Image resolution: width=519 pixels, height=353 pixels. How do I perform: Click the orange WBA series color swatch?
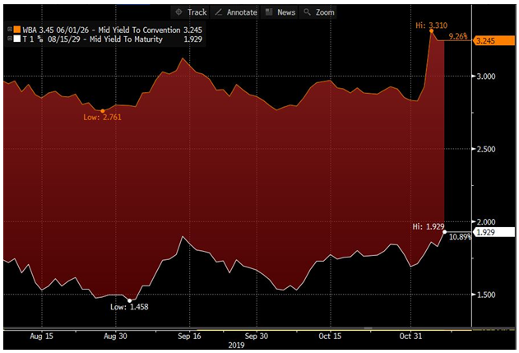(x=16, y=29)
